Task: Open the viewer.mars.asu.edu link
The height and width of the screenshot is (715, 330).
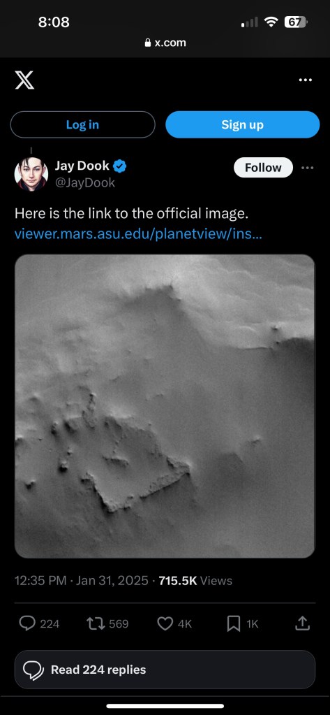Action: point(138,234)
